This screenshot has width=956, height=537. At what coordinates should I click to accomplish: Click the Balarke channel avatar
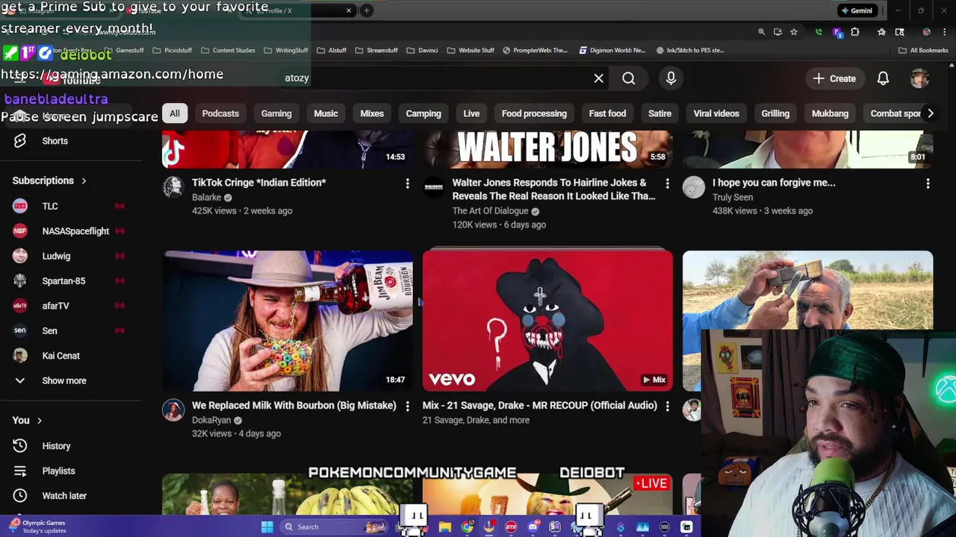[x=173, y=187]
